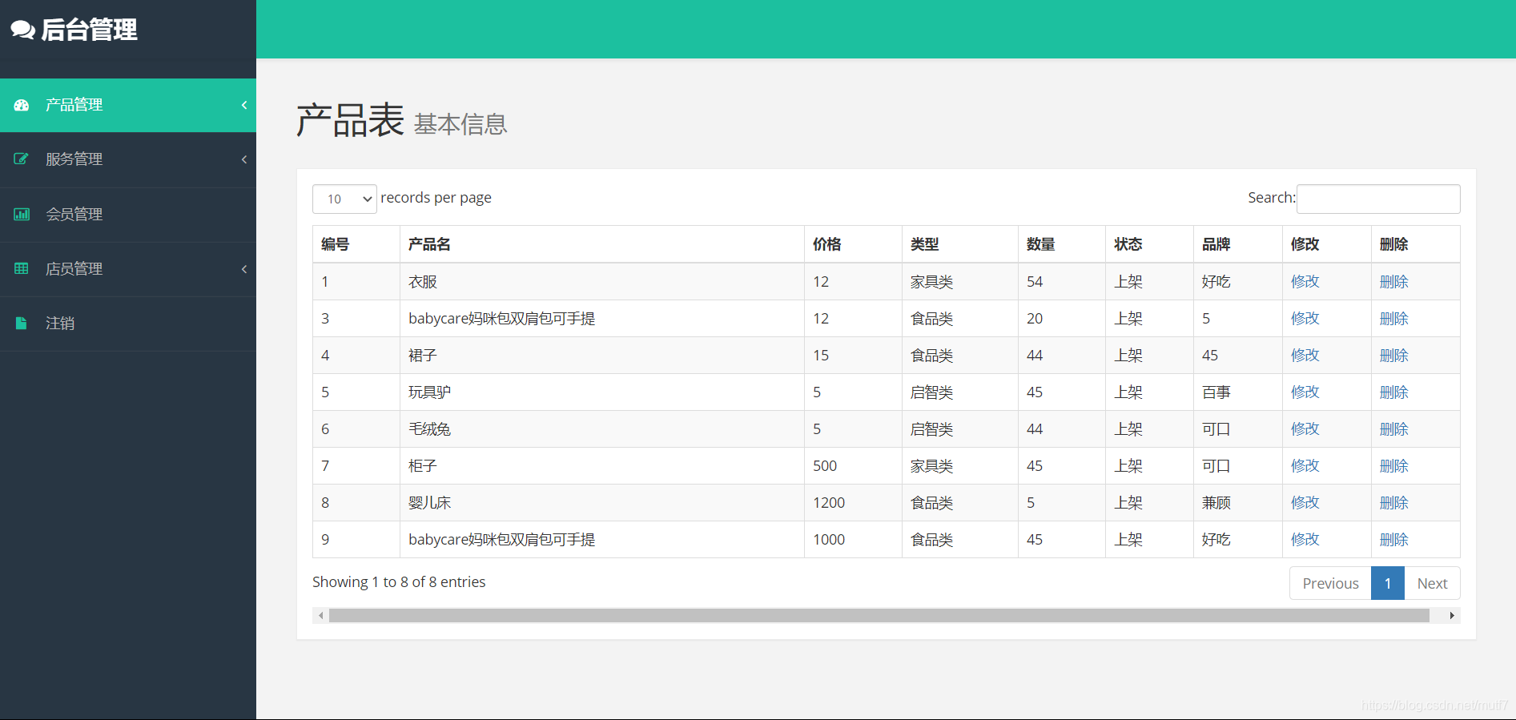Viewport: 1516px width, 720px height.
Task: Go to 会员管理 in the sidebar
Action: tap(128, 214)
